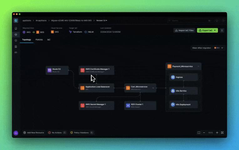Viewport: 239px width, 150px height.
Task: Collapse the Payment_Microservice group
Action: pyautogui.click(x=198, y=66)
